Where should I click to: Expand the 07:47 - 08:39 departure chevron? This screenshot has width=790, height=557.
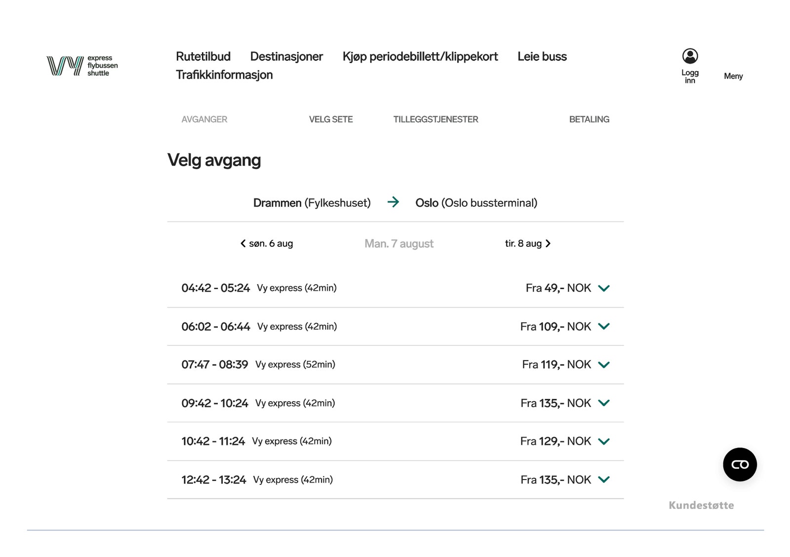pyautogui.click(x=603, y=365)
